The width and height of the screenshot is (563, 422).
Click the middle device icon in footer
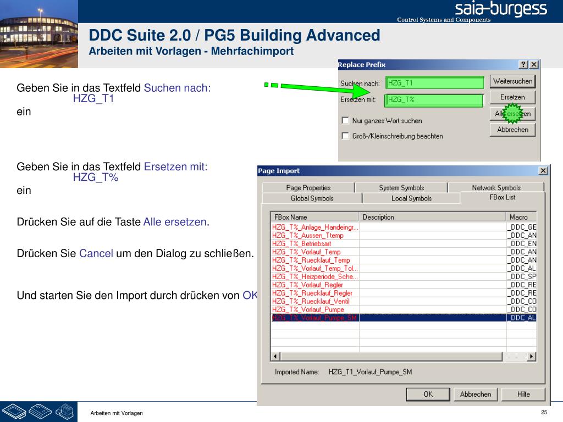(x=40, y=411)
